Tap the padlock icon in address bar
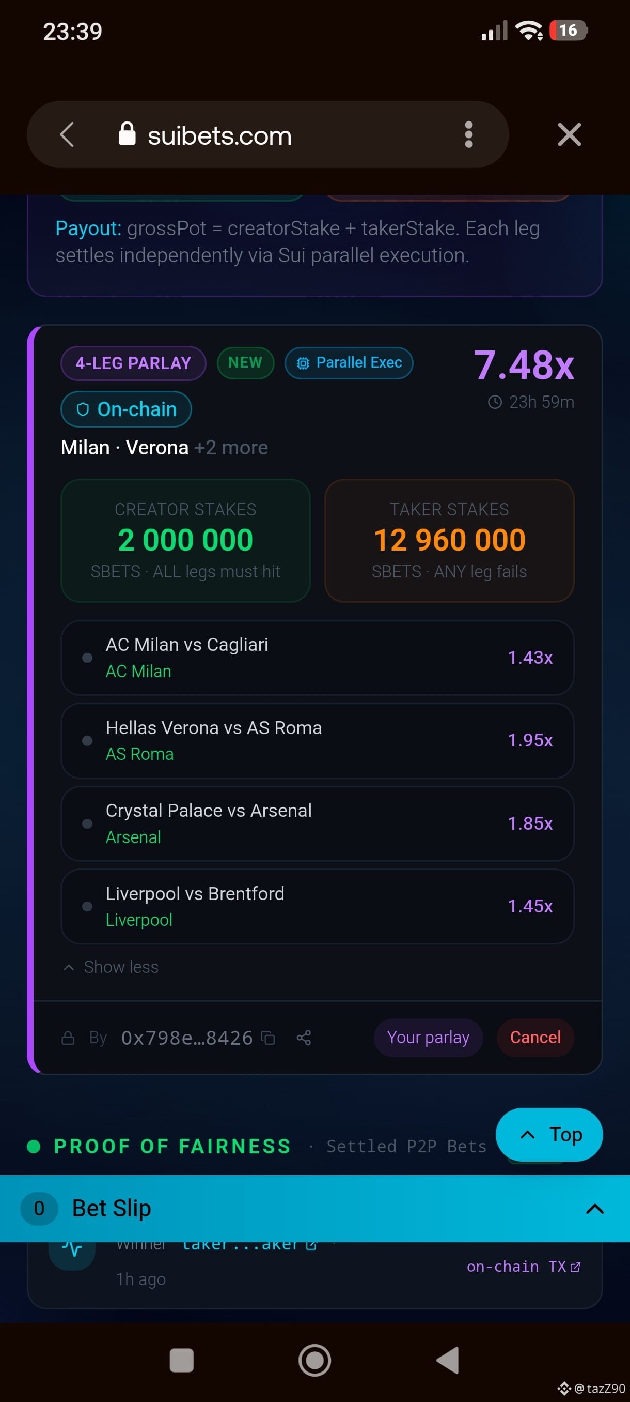The height and width of the screenshot is (1402, 630). coord(127,133)
